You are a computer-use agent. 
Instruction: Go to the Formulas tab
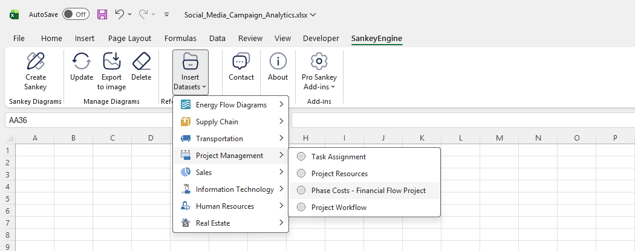180,39
